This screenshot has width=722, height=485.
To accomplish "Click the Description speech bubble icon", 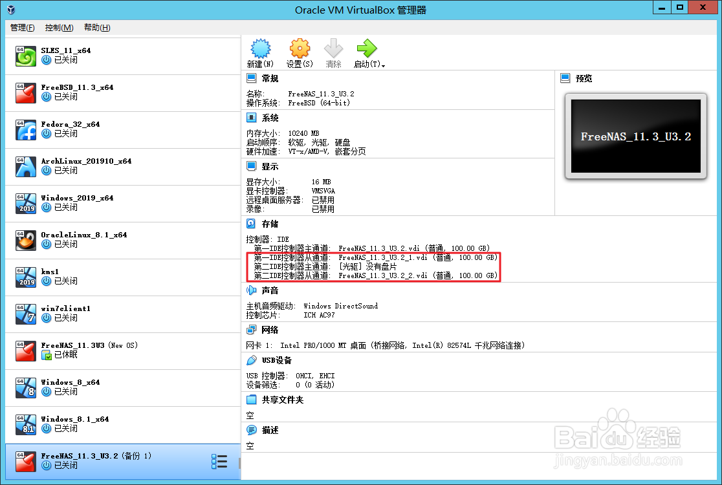I will pyautogui.click(x=252, y=430).
